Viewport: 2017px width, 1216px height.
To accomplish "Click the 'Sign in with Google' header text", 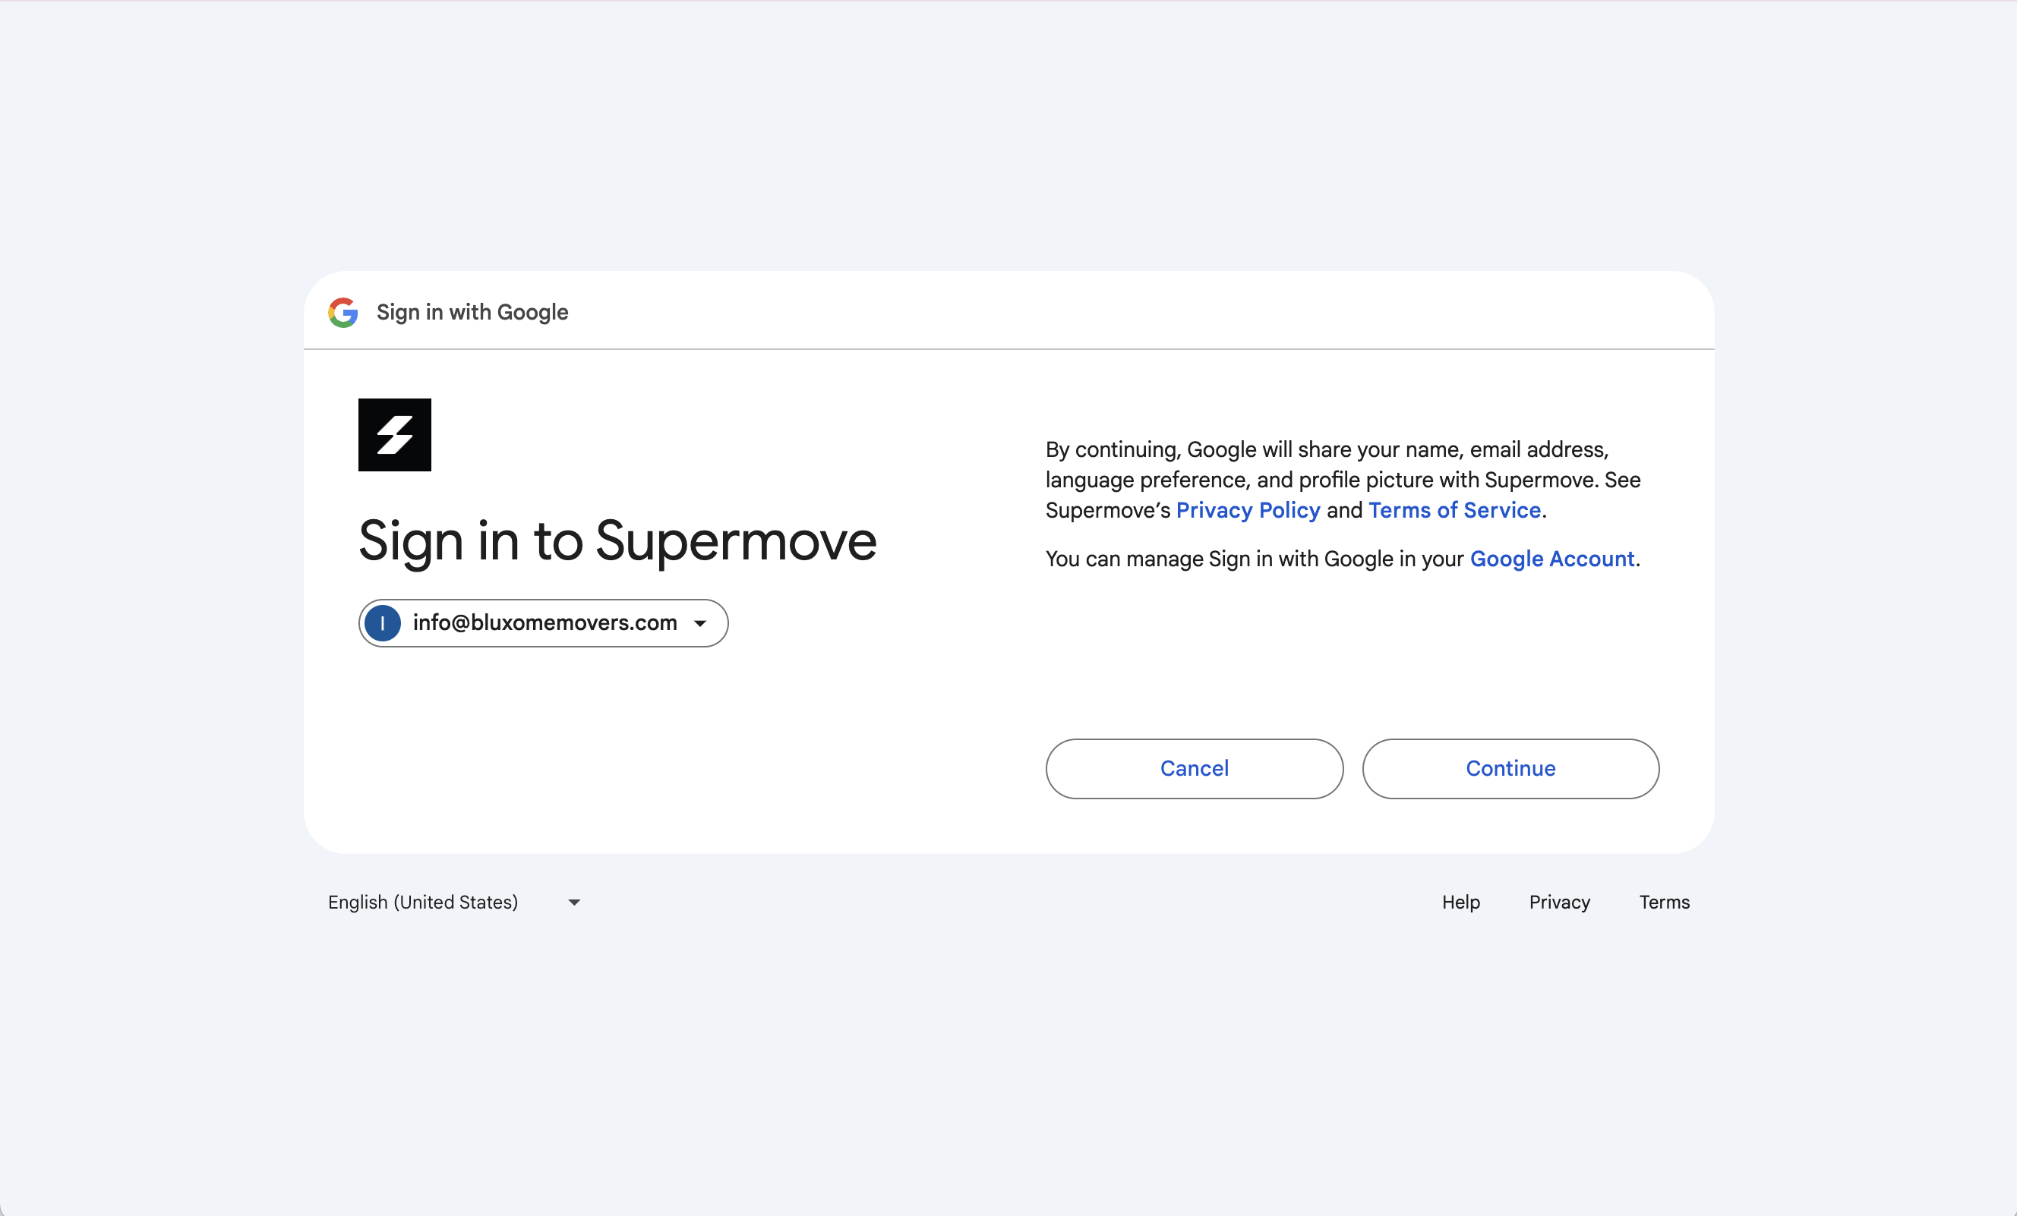I will [472, 313].
